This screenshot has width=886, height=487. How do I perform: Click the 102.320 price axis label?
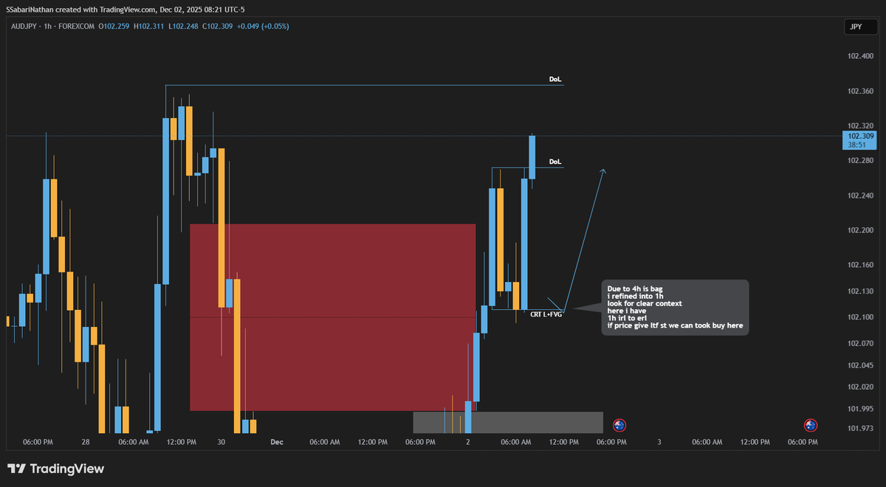coord(859,126)
